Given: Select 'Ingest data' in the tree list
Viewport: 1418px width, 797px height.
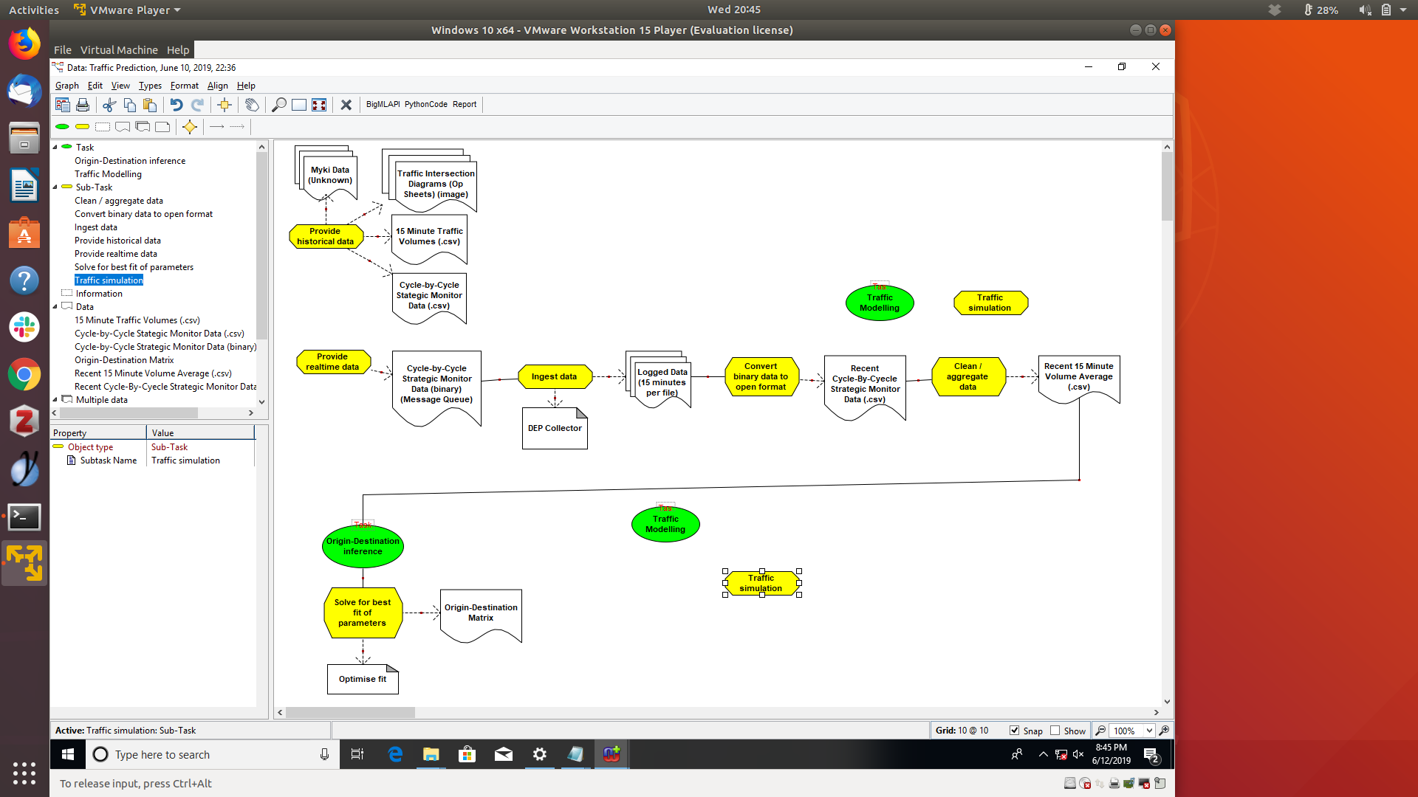Looking at the screenshot, I should (x=96, y=227).
